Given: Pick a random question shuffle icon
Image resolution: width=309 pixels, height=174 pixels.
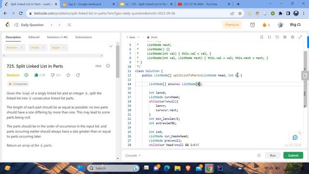Looking at the screenshot, I should click(69, 25).
